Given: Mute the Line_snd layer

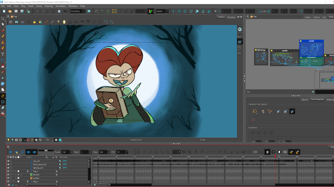Looking at the screenshot, I should (x=8, y=161).
